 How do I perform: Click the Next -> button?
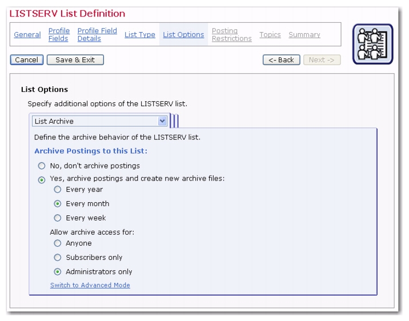click(x=322, y=60)
